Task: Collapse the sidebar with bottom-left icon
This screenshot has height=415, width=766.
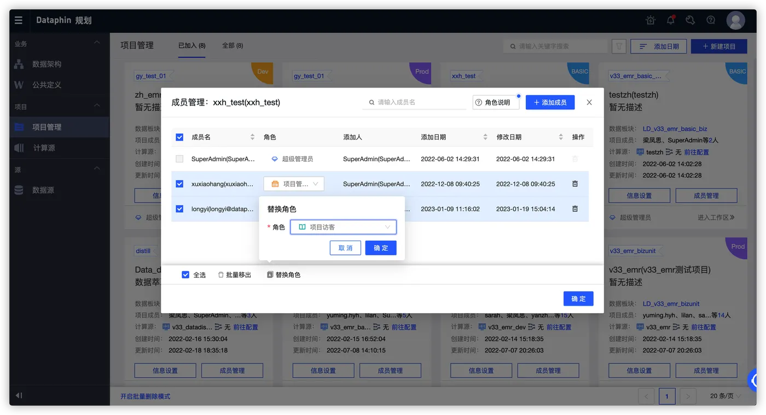Action: (x=19, y=395)
